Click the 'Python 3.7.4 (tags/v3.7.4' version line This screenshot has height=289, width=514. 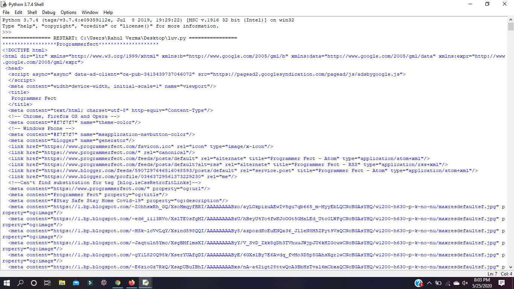pos(148,20)
